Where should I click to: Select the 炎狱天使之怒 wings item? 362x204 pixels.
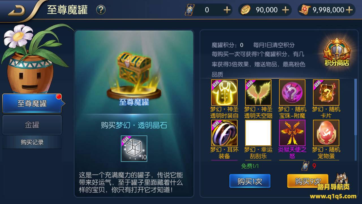pyautogui.click(x=292, y=133)
